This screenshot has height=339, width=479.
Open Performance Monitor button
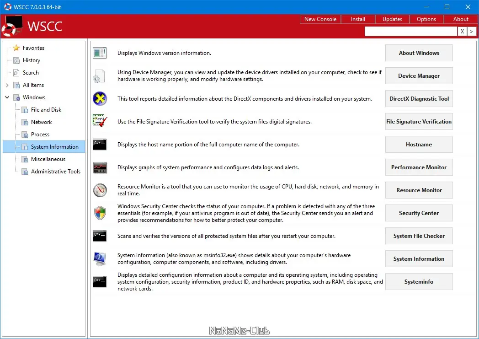pyautogui.click(x=419, y=167)
